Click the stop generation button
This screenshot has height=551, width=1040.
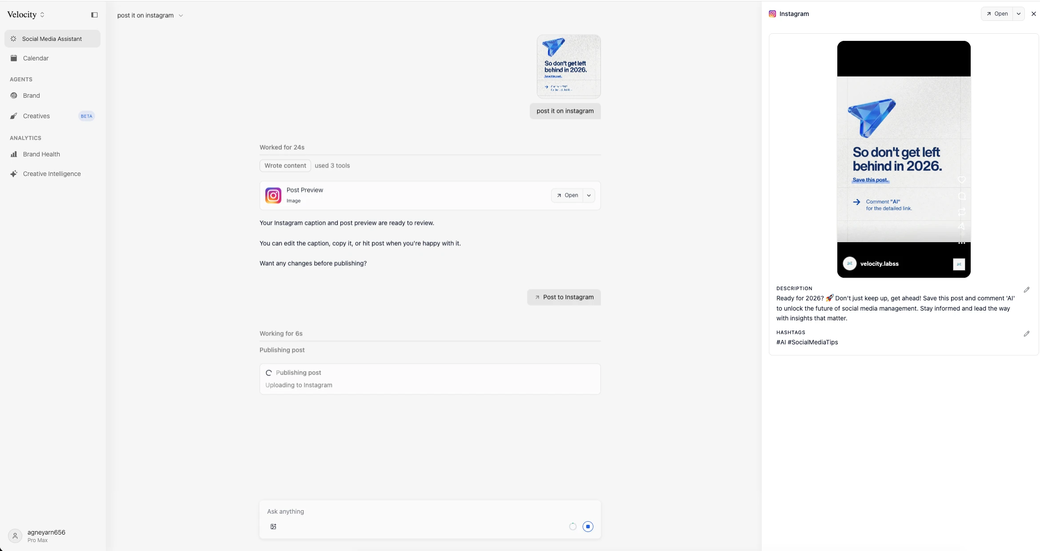click(588, 527)
